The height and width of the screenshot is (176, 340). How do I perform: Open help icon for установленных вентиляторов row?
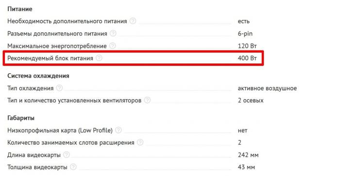[147, 100]
